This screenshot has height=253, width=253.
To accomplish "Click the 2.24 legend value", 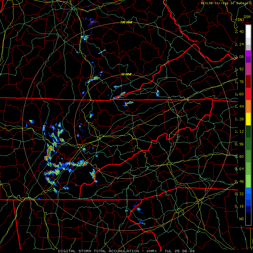I will click(x=239, y=44).
